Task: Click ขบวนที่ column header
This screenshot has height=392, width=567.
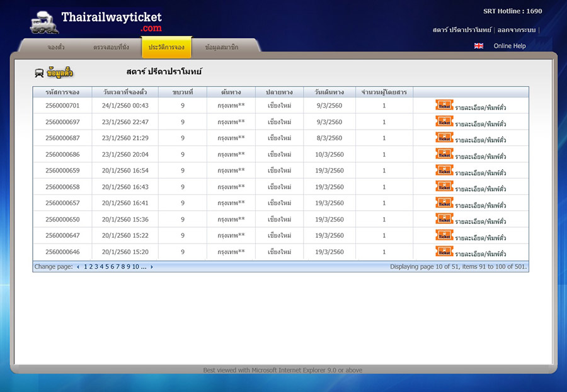Action: click(x=183, y=92)
